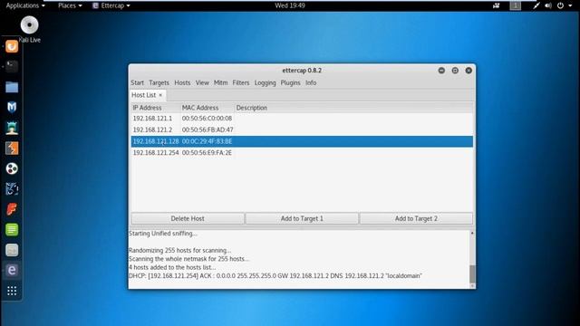Click the workspace indicator 1 in top bar
Viewport: 580px width, 326px height.
click(516, 5)
